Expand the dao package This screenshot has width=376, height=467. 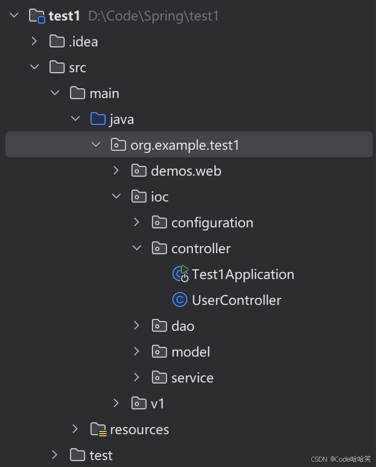tap(137, 326)
